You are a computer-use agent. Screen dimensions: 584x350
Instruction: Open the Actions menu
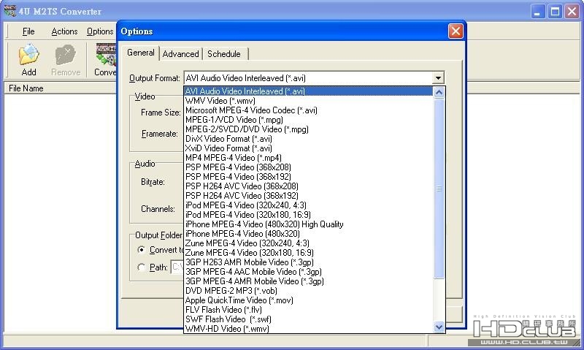tap(64, 31)
